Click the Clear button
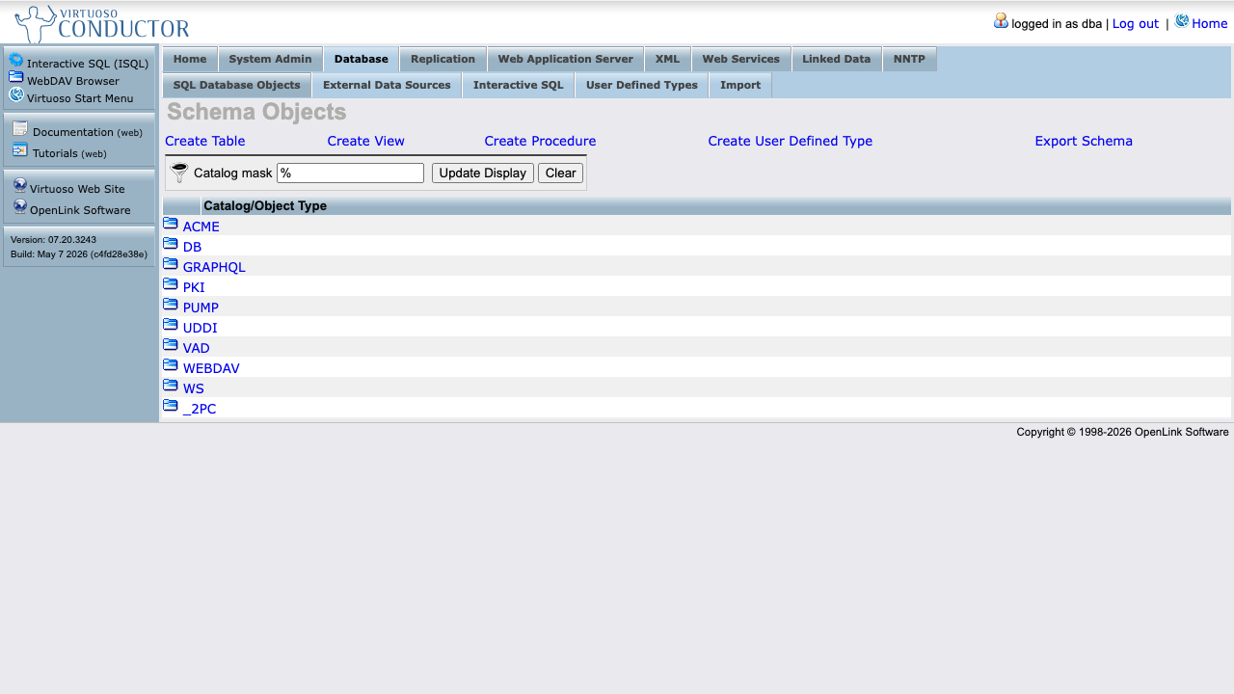 click(x=560, y=173)
